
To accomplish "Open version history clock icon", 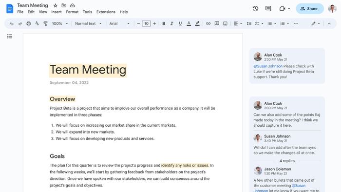I will pos(255,9).
